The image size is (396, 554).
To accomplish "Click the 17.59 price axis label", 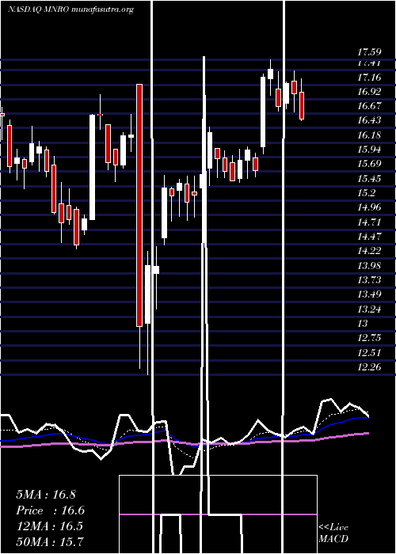I will 369,52.
